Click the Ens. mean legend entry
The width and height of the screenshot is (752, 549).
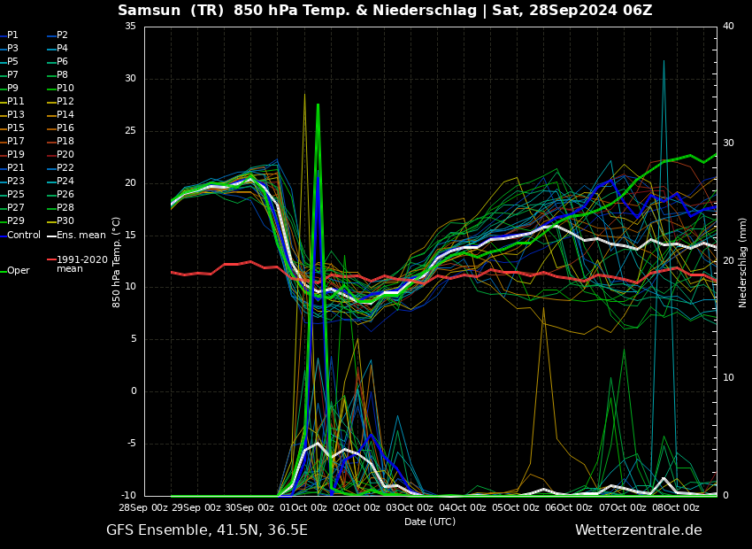pyautogui.click(x=76, y=236)
